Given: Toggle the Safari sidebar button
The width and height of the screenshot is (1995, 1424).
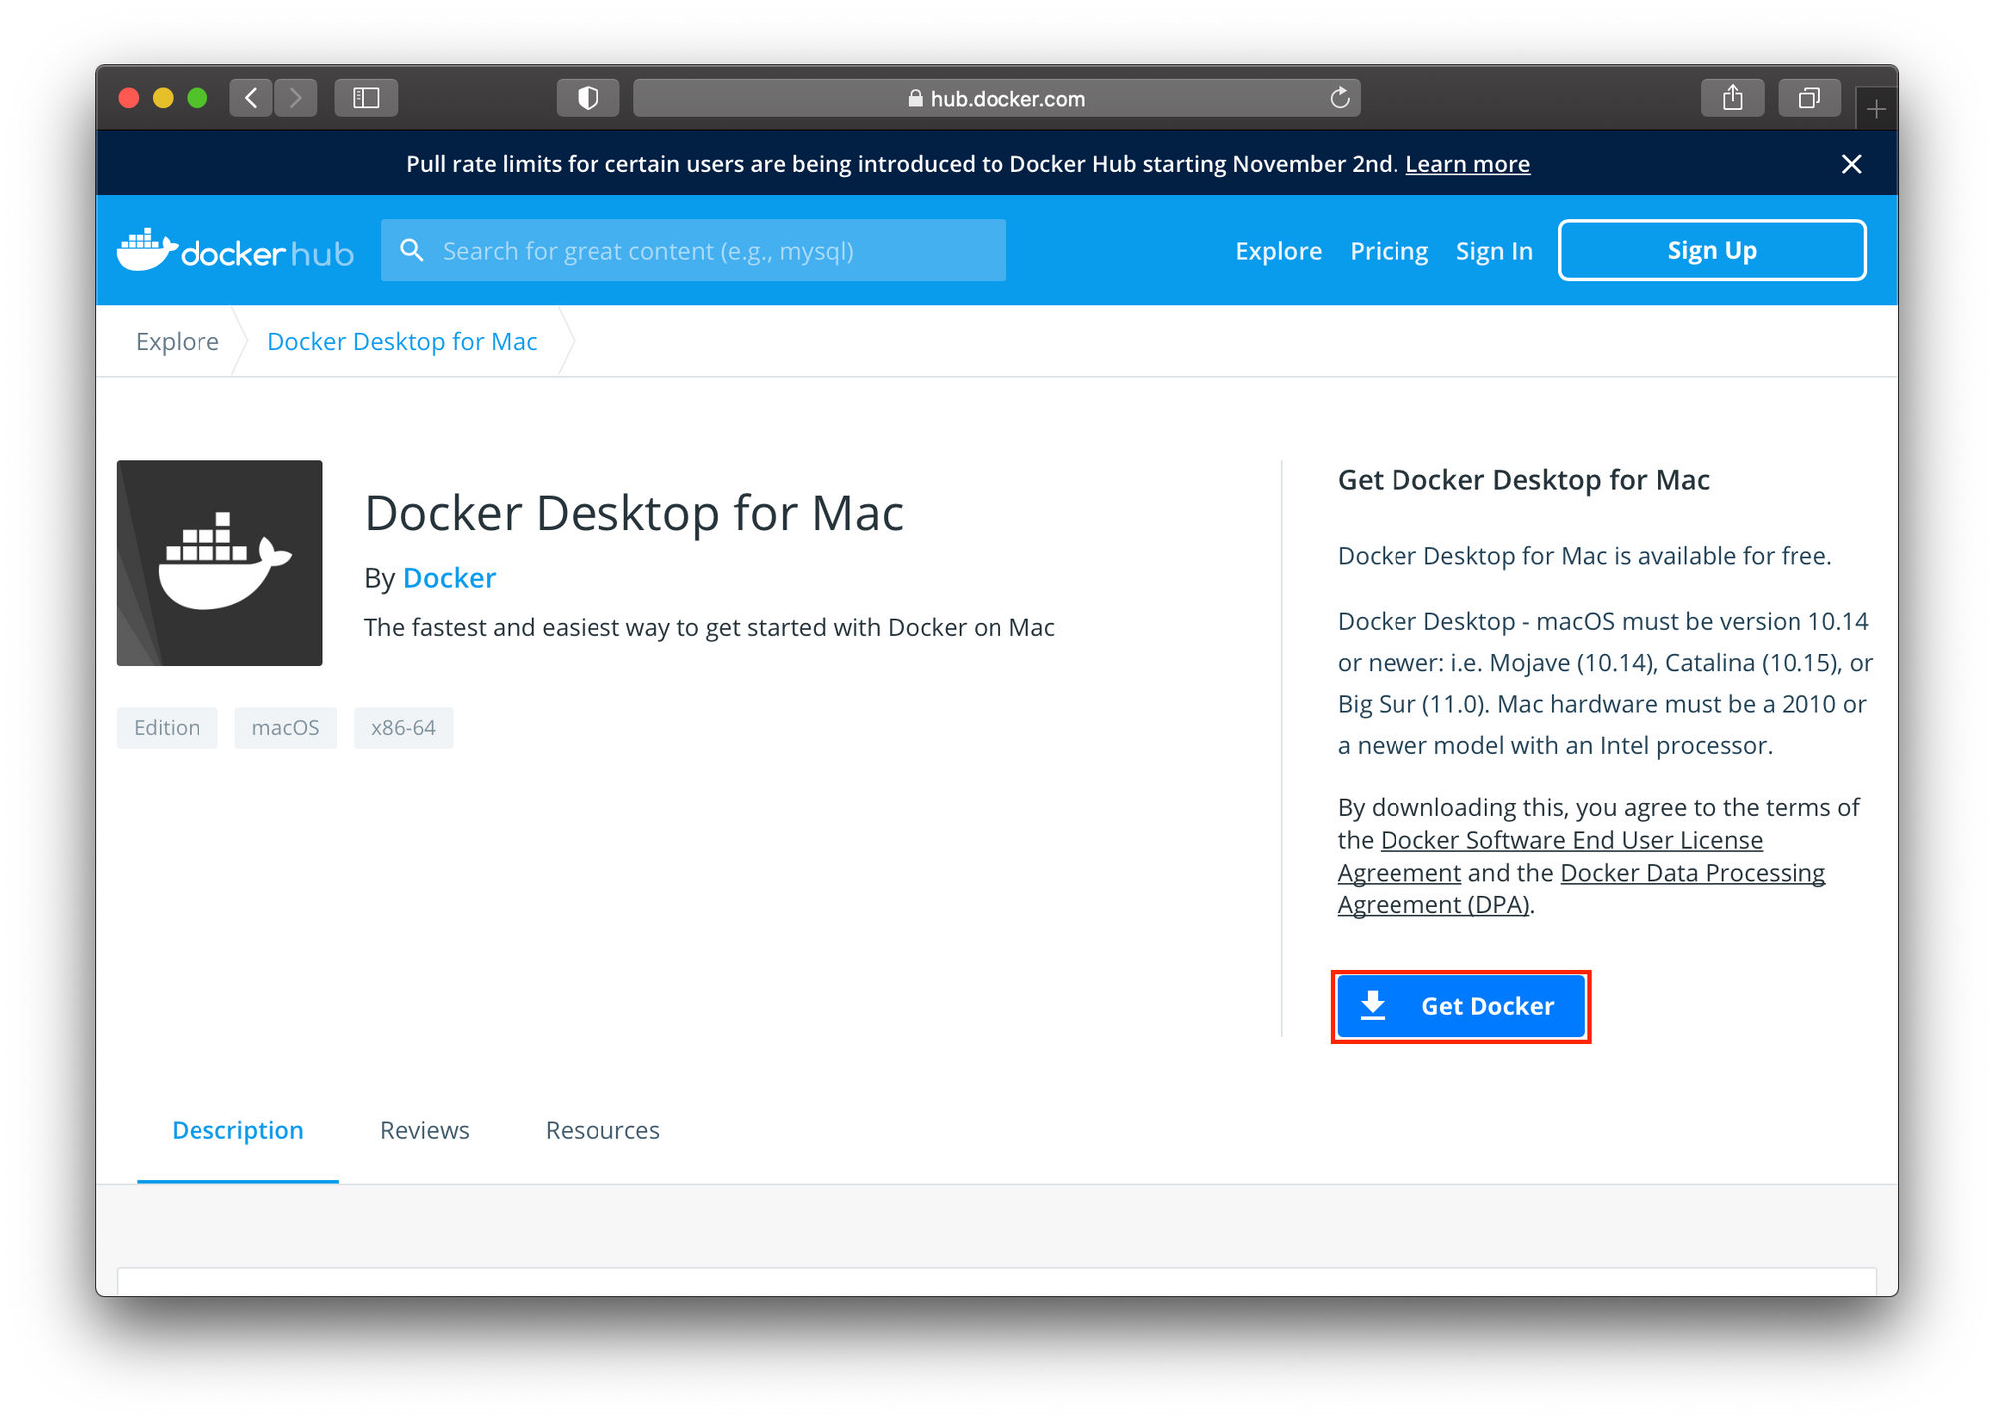Looking at the screenshot, I should click(x=366, y=98).
